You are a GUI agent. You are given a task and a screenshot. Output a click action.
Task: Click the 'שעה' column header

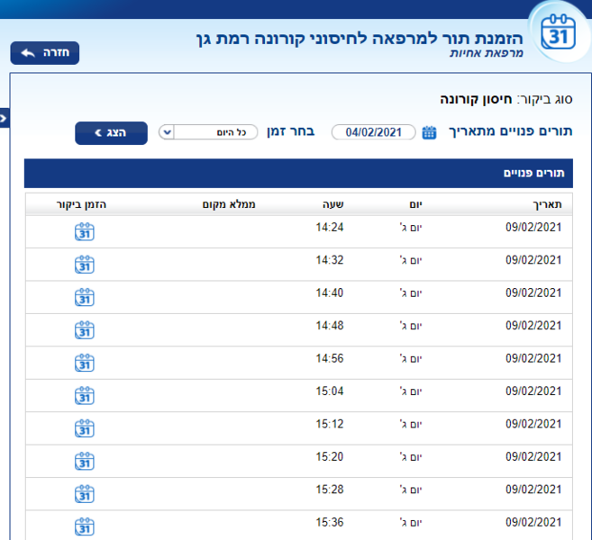[333, 204]
